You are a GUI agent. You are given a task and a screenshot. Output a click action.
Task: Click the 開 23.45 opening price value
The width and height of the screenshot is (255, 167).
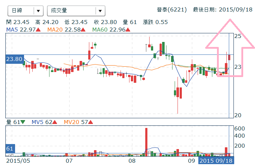tap(18, 22)
